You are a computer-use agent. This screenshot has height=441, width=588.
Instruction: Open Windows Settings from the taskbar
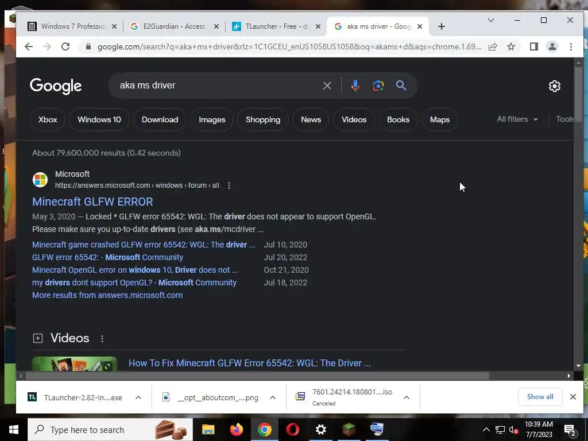320,430
